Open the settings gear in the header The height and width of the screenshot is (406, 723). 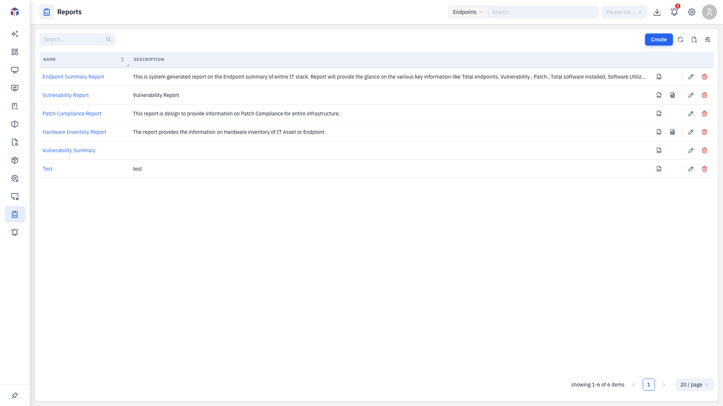[692, 12]
